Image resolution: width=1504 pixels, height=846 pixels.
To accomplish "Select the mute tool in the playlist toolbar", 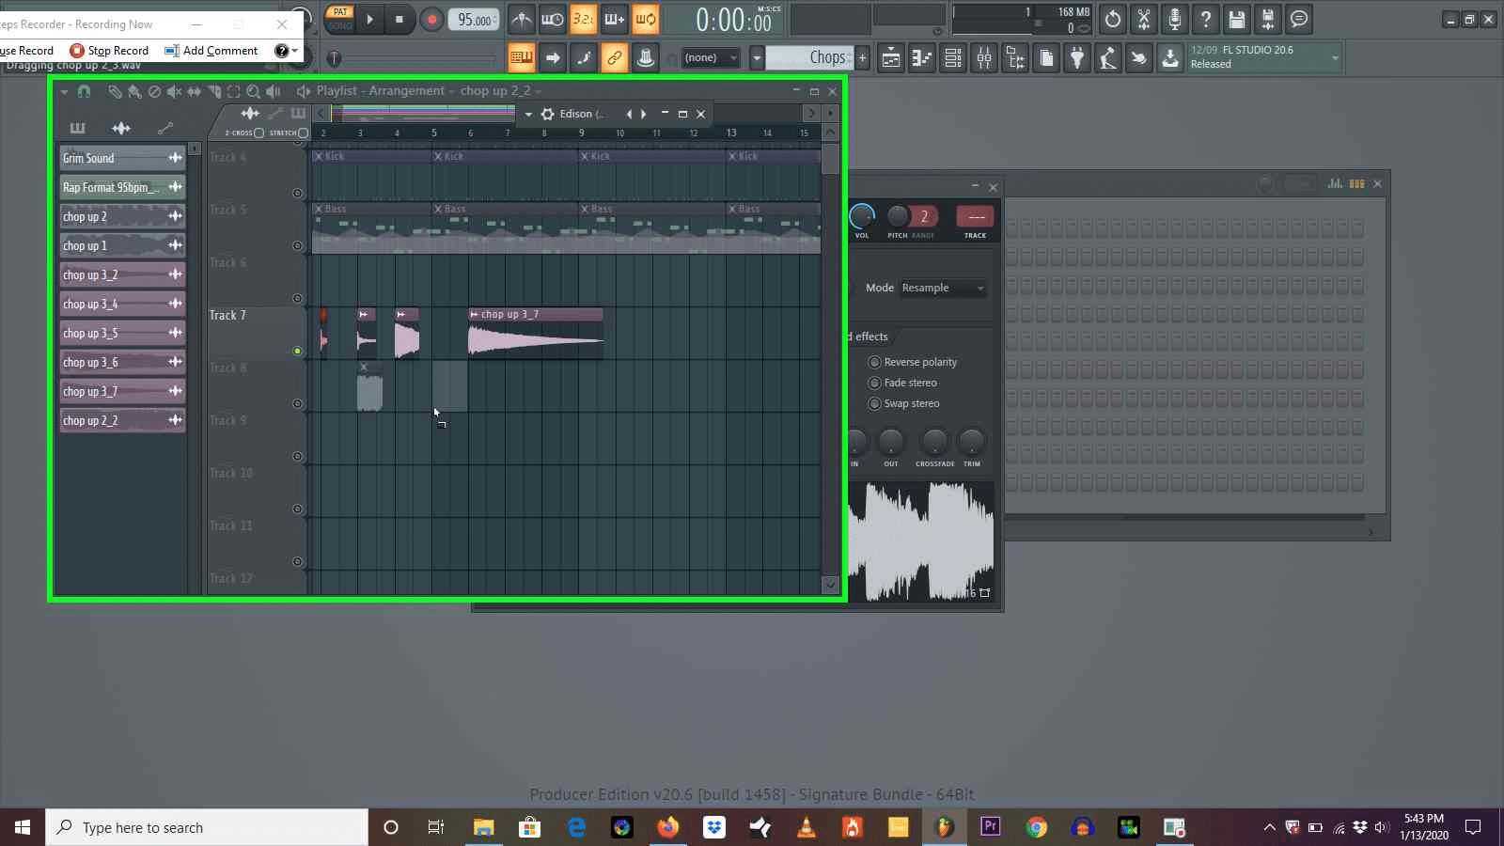I will pyautogui.click(x=175, y=91).
